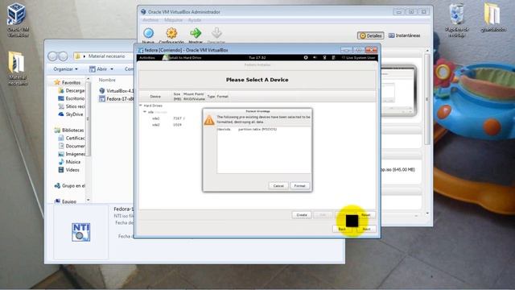
Task: Select Bibliotecas in Explorer sidebar
Action: point(69,130)
